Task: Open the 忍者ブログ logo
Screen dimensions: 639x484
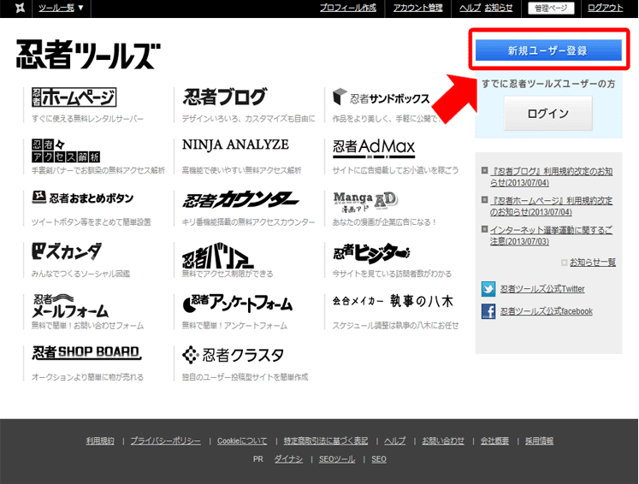Action: coord(224,97)
